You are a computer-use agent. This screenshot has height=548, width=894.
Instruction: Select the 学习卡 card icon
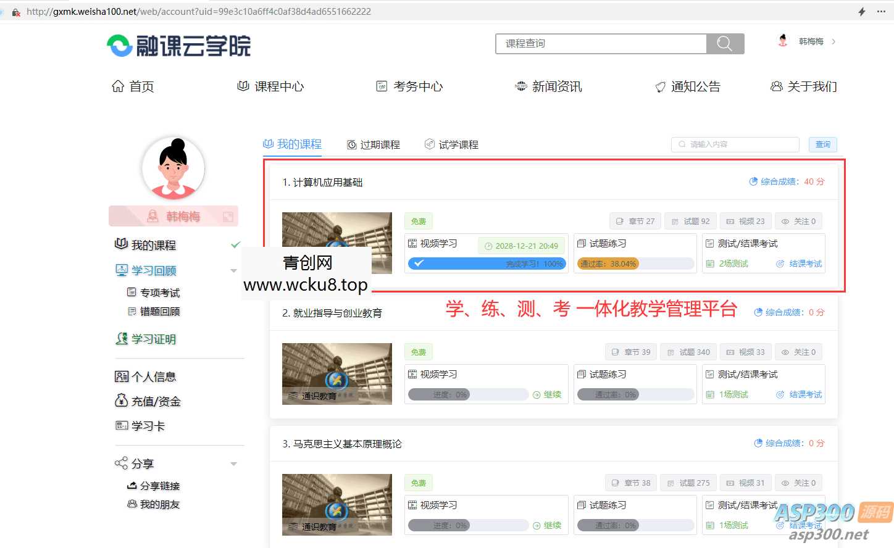[123, 425]
